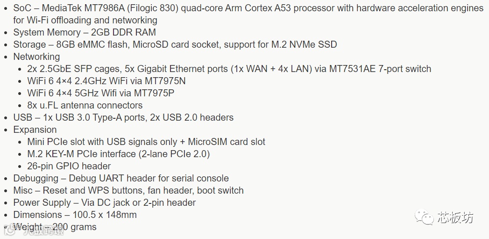The width and height of the screenshot is (489, 239).
Task: Click the Networking list heading
Action: pos(36,57)
